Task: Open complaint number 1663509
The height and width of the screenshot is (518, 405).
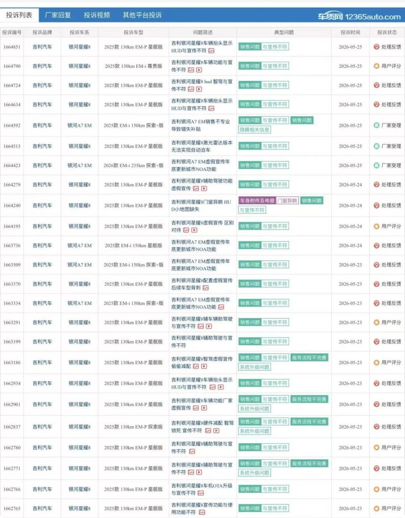Action: tap(12, 265)
